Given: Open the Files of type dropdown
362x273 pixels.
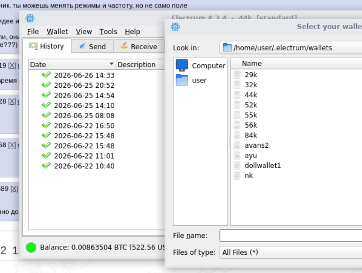Looking at the screenshot, I should click(x=291, y=252).
